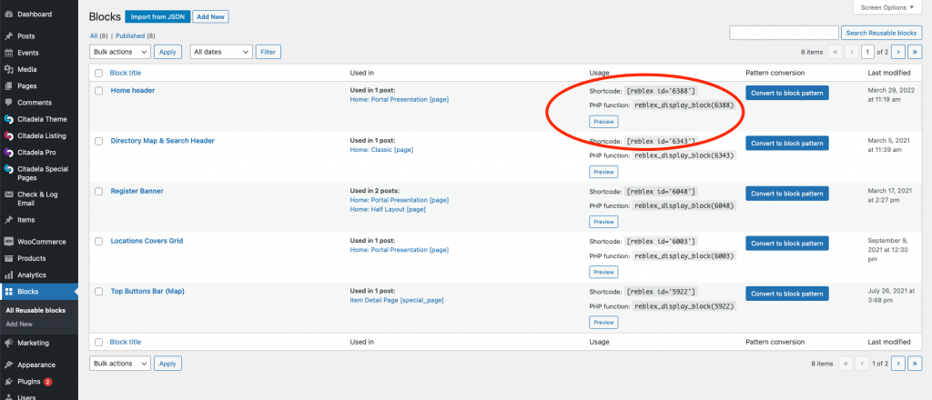This screenshot has height=400, width=932.
Task: Open the Plugins plug icon
Action: (9, 382)
